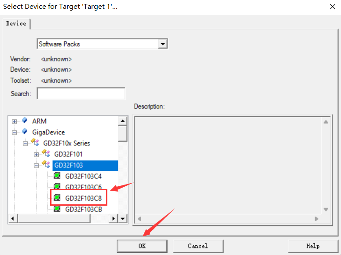Select the GD32F101 tree row
Viewport: 341px width, 255px height.
[68, 154]
